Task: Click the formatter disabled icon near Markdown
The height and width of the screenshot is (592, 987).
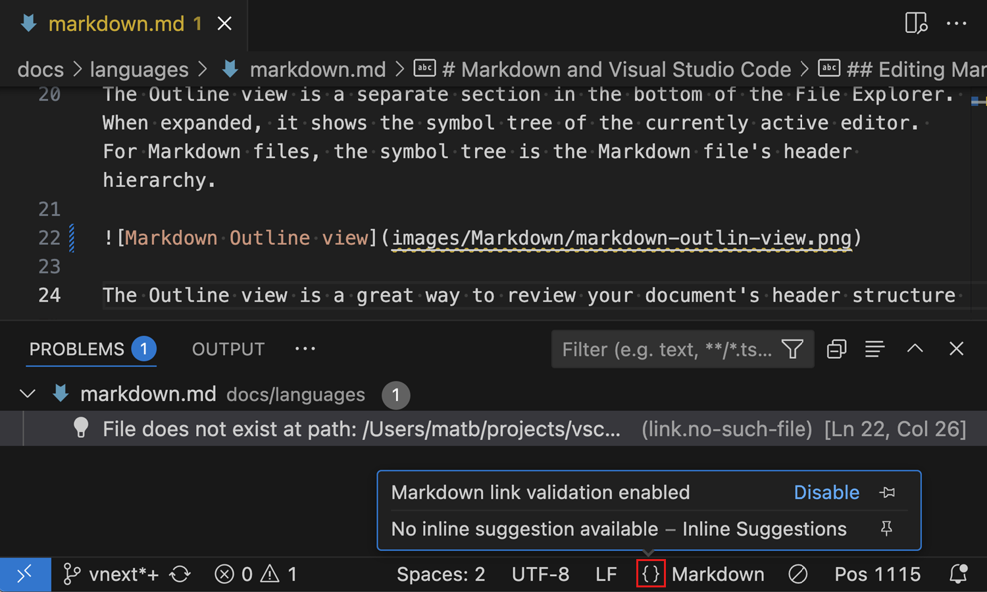Action: 797,574
